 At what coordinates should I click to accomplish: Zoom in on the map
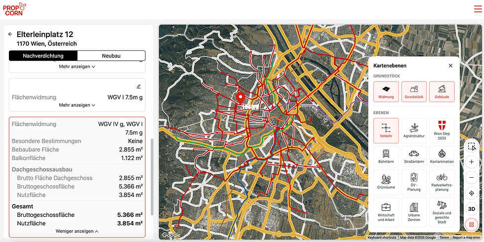(471, 162)
